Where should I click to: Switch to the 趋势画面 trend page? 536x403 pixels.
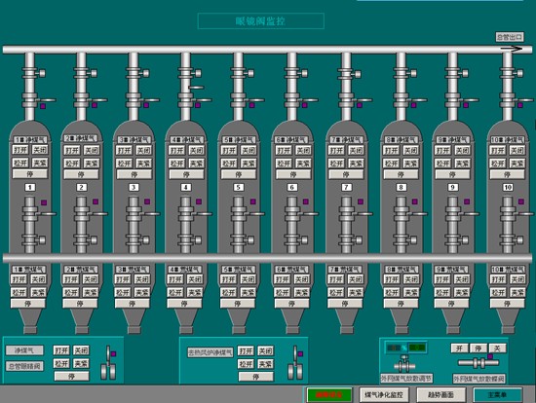(x=440, y=395)
